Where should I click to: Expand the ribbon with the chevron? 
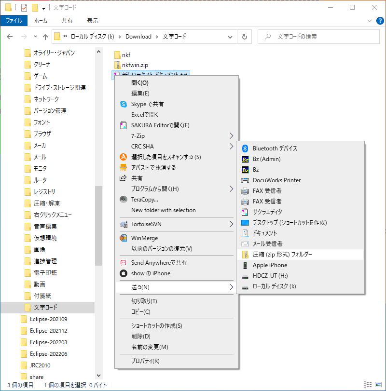[x=370, y=21]
